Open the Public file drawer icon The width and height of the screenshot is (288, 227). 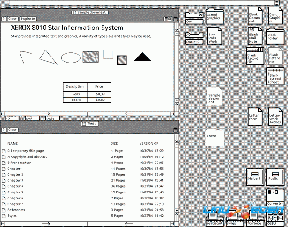coord(275,177)
